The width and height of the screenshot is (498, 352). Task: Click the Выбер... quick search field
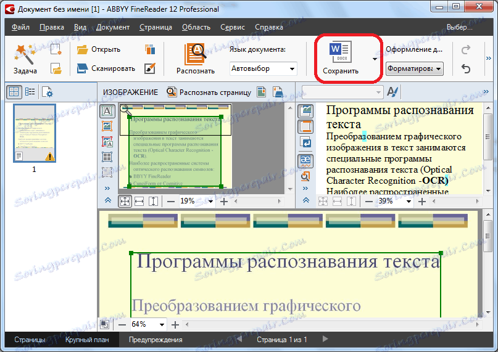point(459,27)
